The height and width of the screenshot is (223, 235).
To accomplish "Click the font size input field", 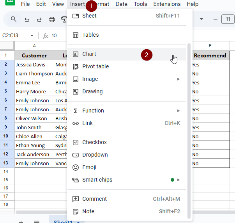I will tap(228, 19).
